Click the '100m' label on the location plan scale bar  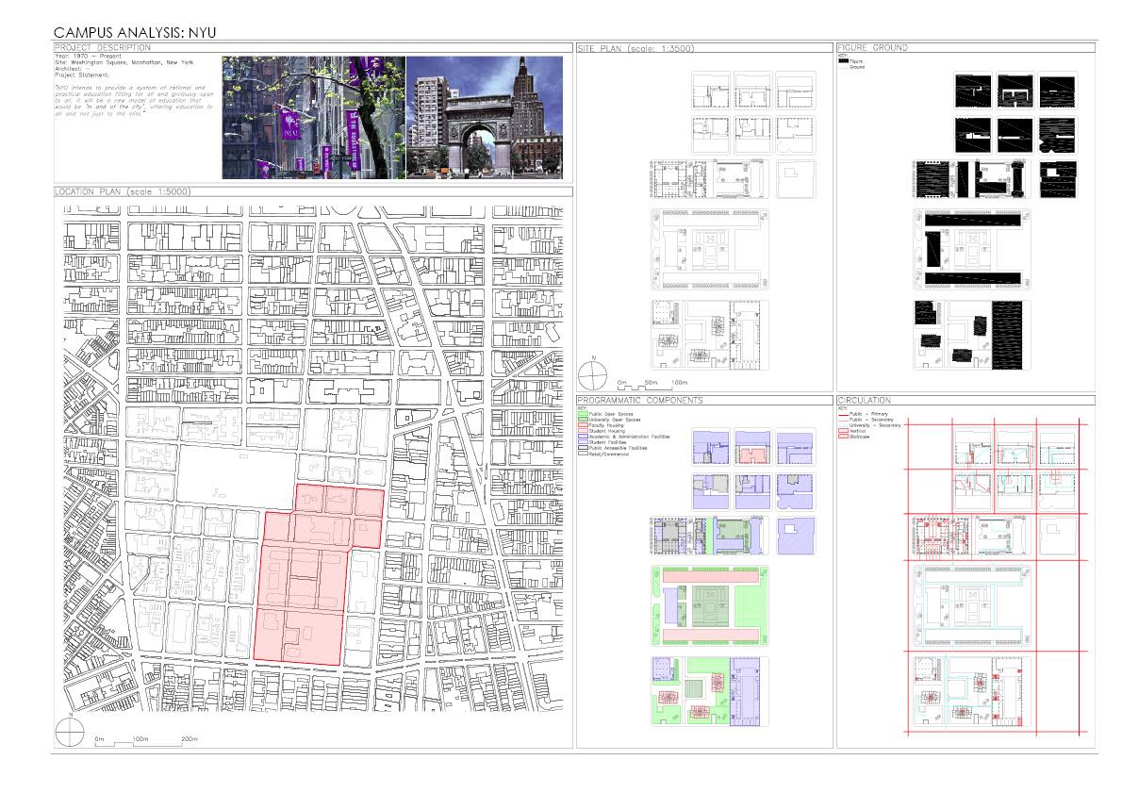click(140, 738)
